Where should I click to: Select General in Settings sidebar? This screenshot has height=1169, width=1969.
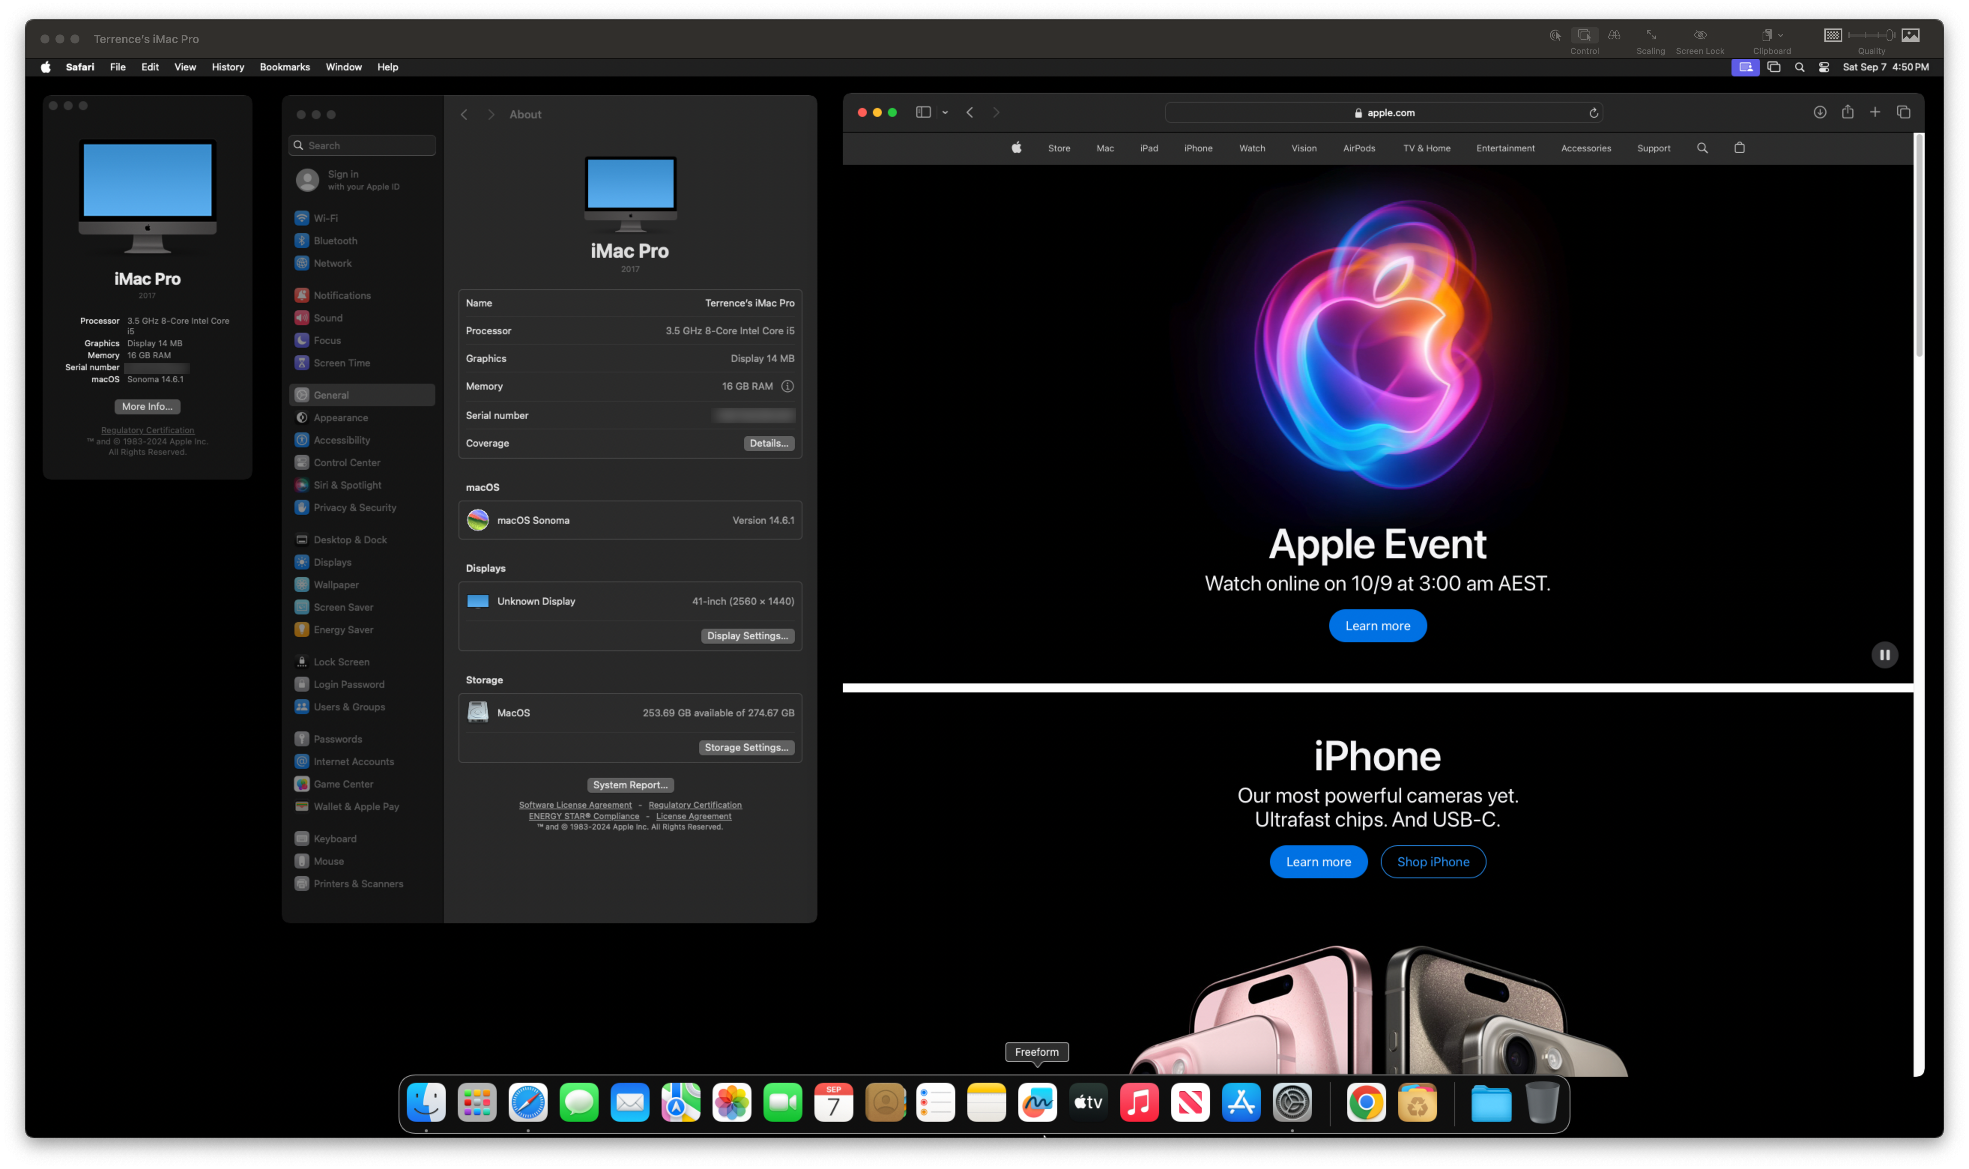[362, 395]
